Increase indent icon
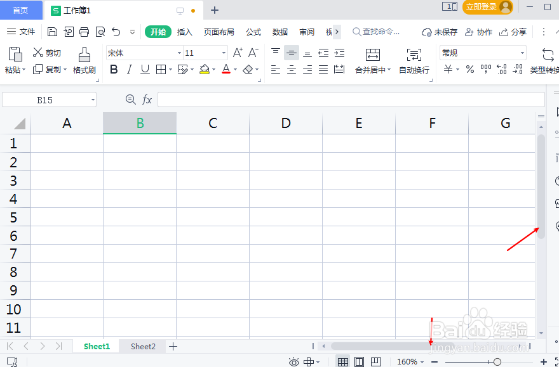Screen dimensions: 559x367 click(x=339, y=53)
